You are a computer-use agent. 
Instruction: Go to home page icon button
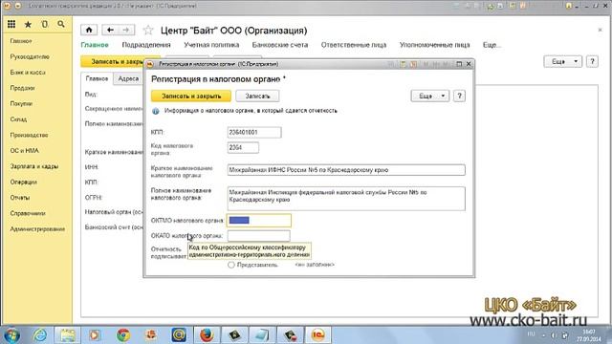pos(89,30)
